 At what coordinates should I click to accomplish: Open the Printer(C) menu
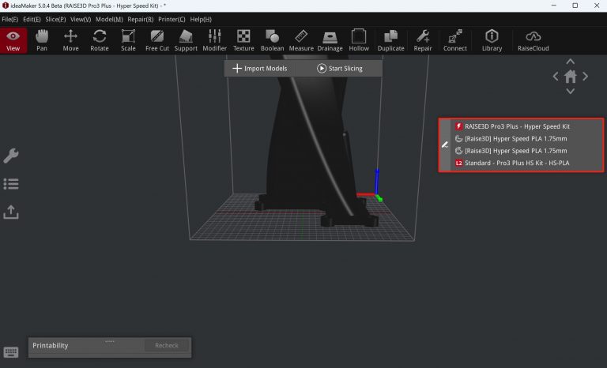(x=172, y=19)
